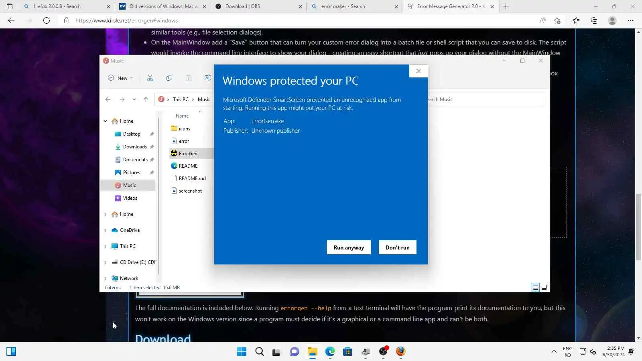Switch Explorer to large icons view

(544, 287)
